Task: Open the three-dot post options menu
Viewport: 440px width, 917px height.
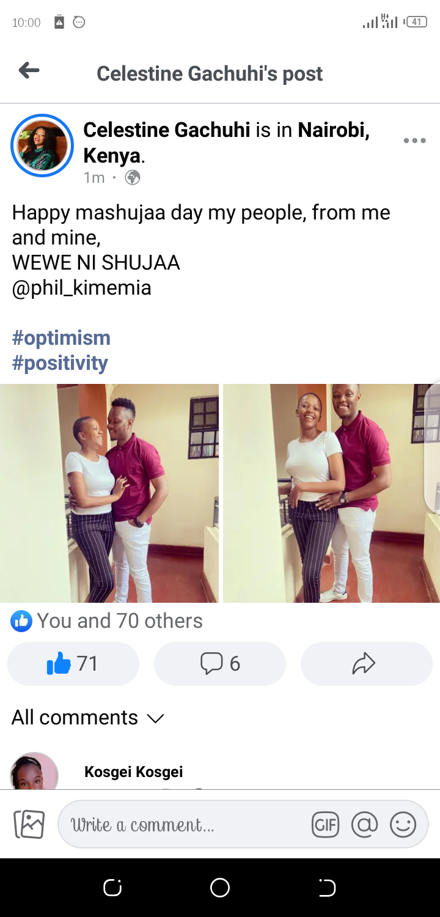Action: (x=414, y=141)
